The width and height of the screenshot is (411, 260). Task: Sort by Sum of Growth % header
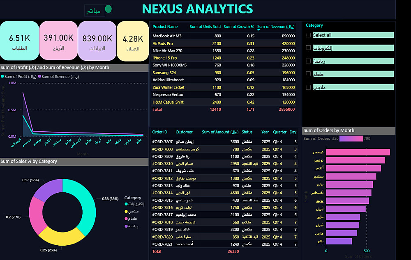[239, 27]
